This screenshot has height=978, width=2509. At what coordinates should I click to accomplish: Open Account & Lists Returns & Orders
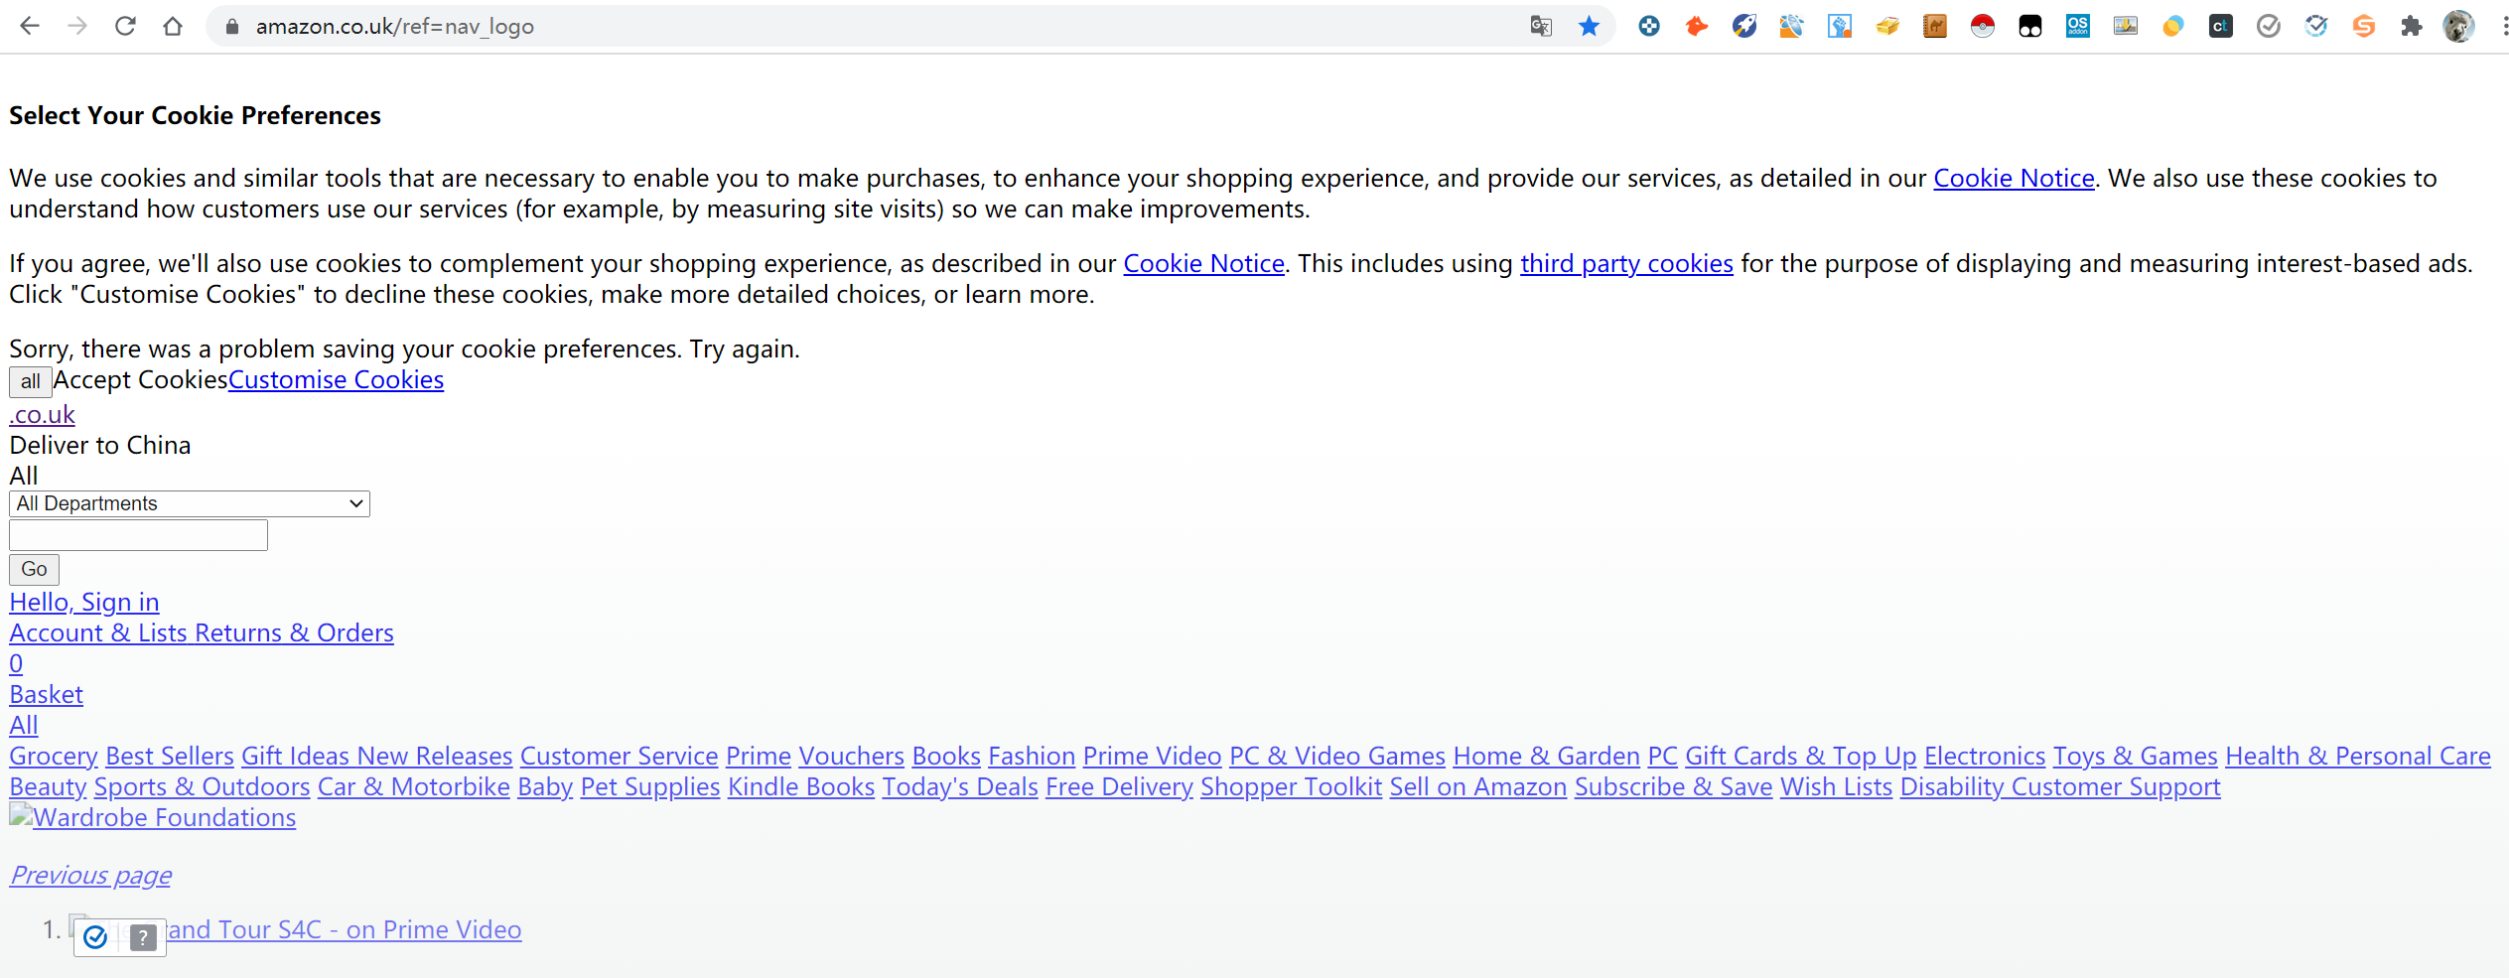coord(202,633)
